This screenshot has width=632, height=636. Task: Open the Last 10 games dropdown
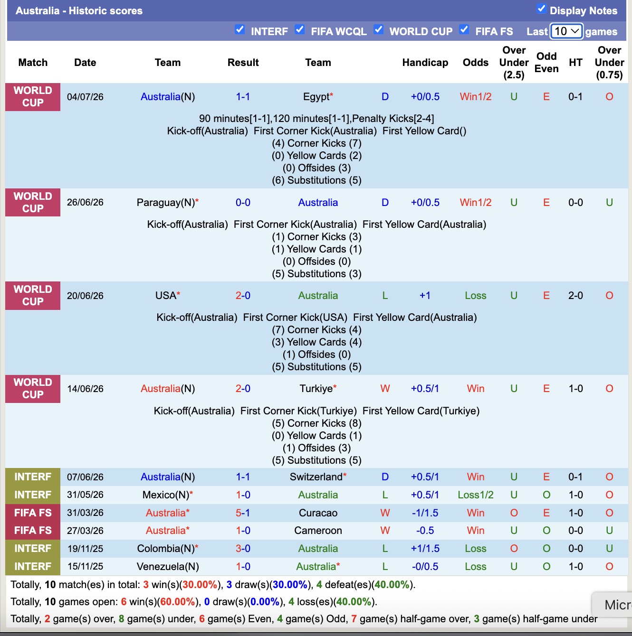point(566,31)
